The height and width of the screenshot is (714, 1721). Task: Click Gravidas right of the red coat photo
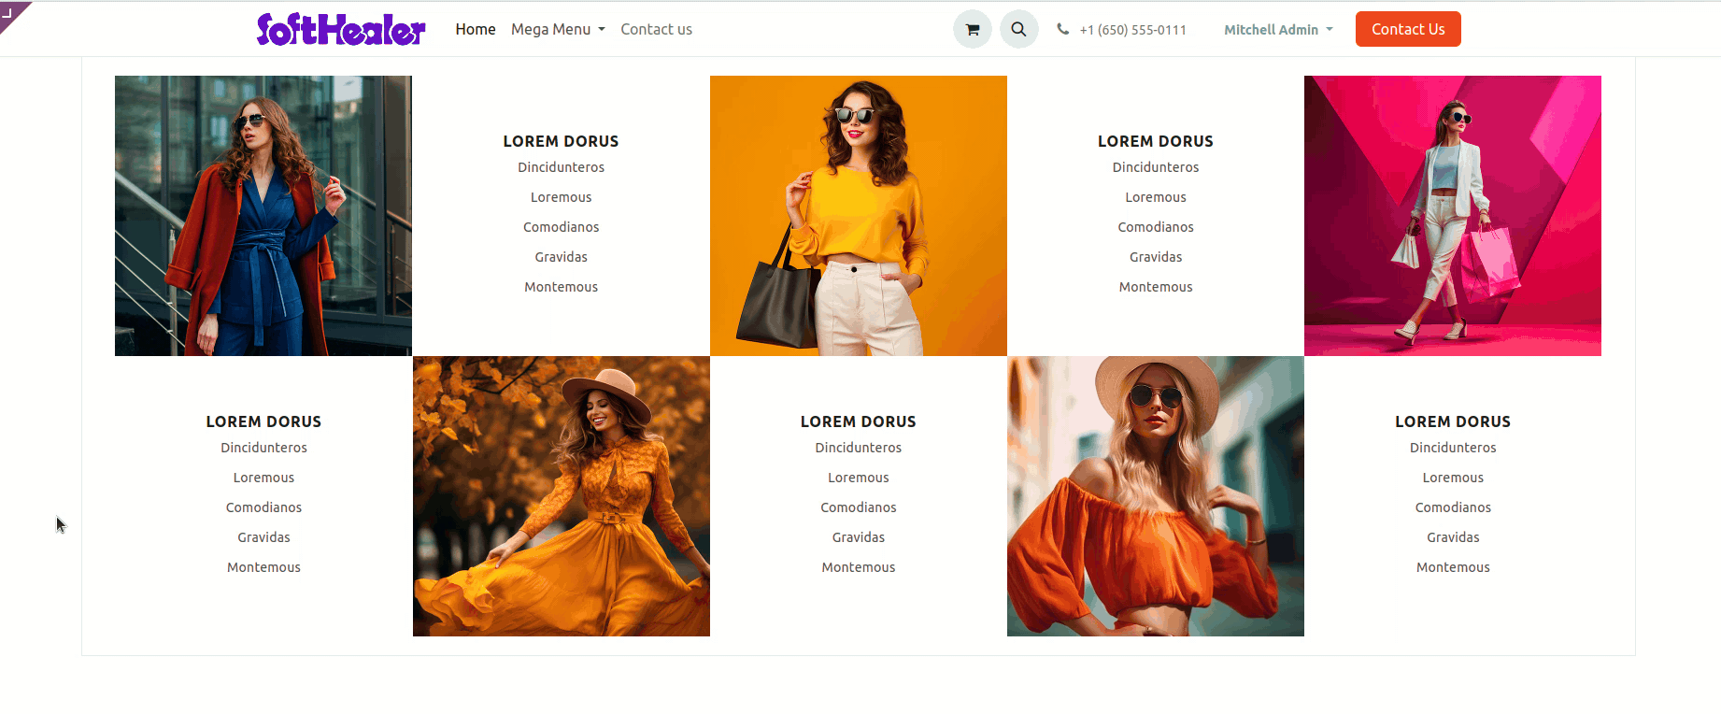tap(562, 257)
